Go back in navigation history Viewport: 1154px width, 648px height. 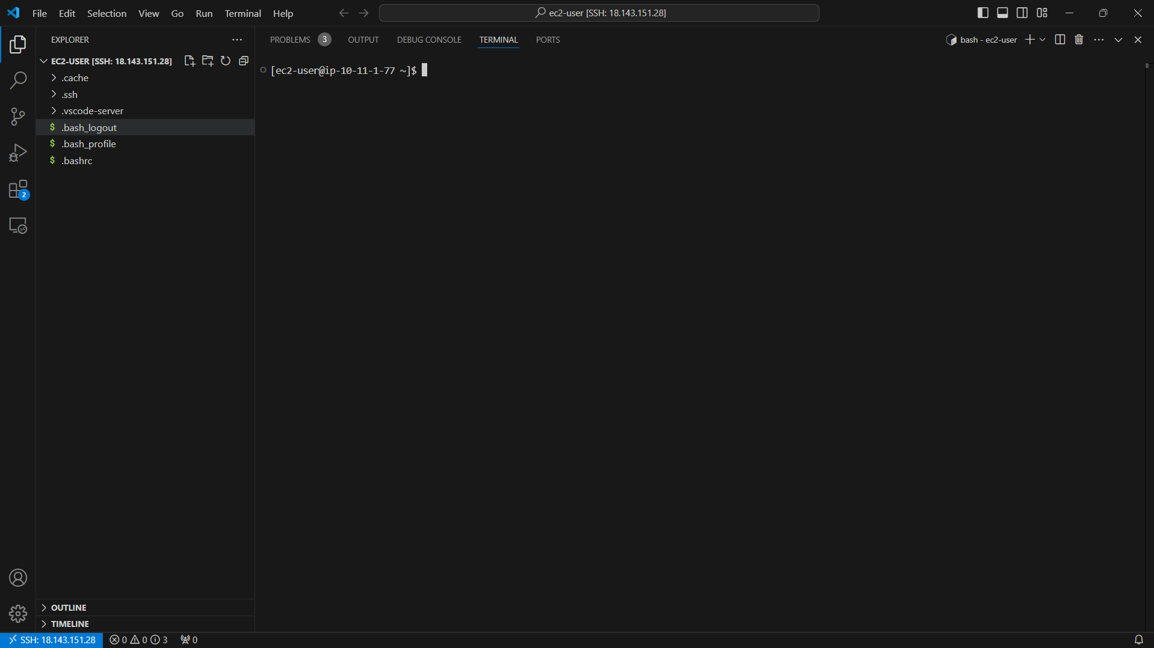(x=344, y=13)
